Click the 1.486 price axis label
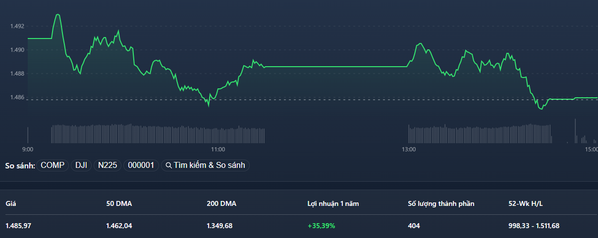 pos(17,97)
